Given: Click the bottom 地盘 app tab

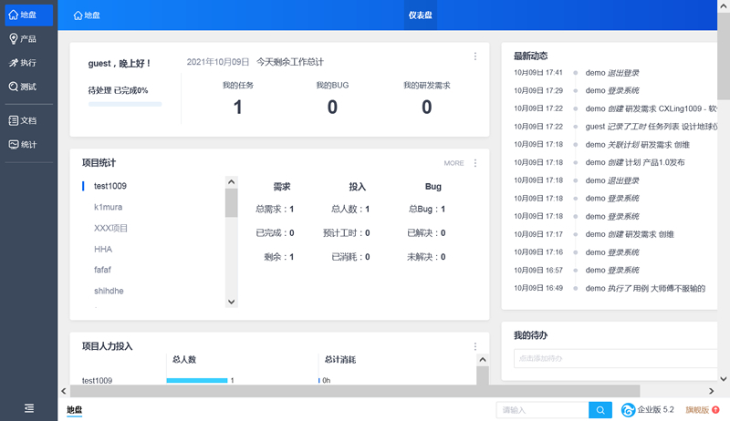Looking at the screenshot, I should pyautogui.click(x=75, y=409).
